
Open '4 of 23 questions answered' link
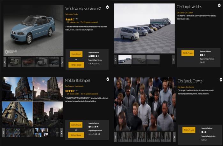[89, 94]
